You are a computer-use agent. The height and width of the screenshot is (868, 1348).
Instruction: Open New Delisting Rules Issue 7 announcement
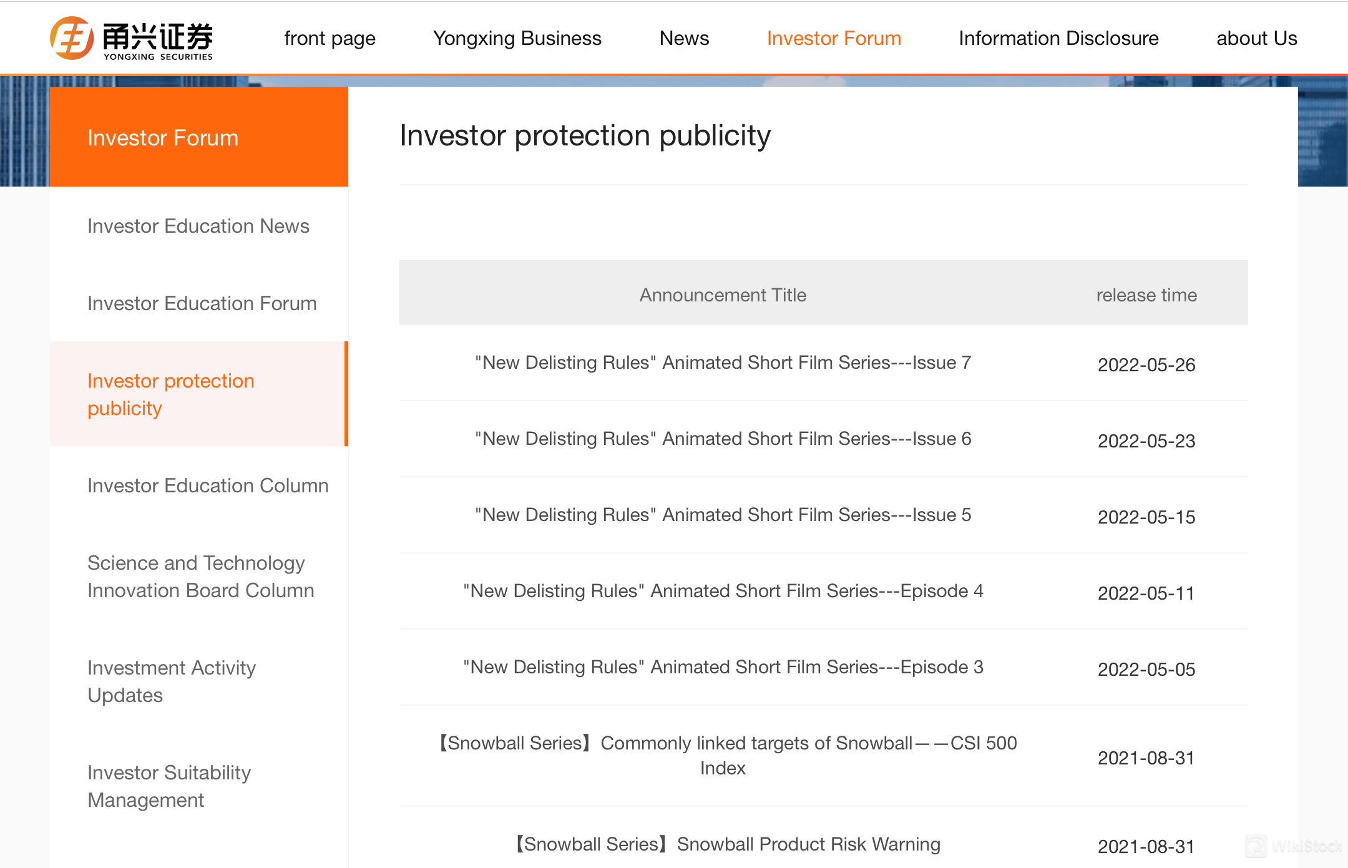721,363
